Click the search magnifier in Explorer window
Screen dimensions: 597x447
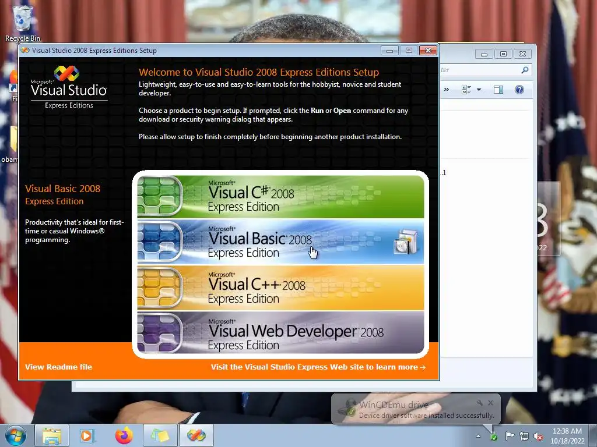click(525, 70)
